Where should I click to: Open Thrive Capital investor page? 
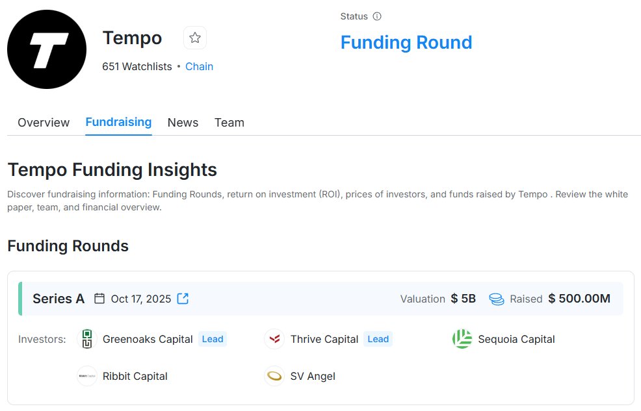pyautogui.click(x=324, y=339)
